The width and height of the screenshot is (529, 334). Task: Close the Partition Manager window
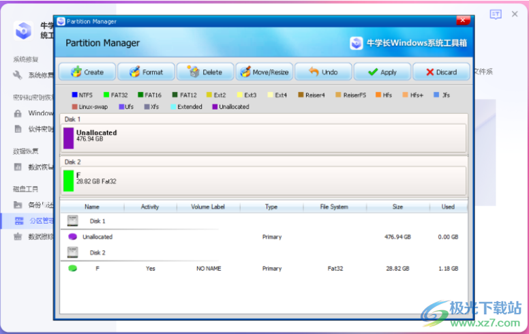pos(463,20)
